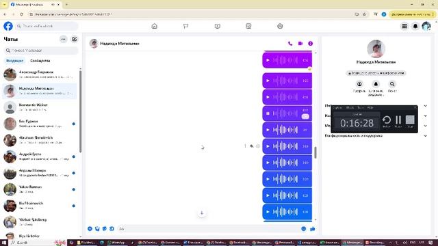Focus the Messenger search field

[x=41, y=51]
